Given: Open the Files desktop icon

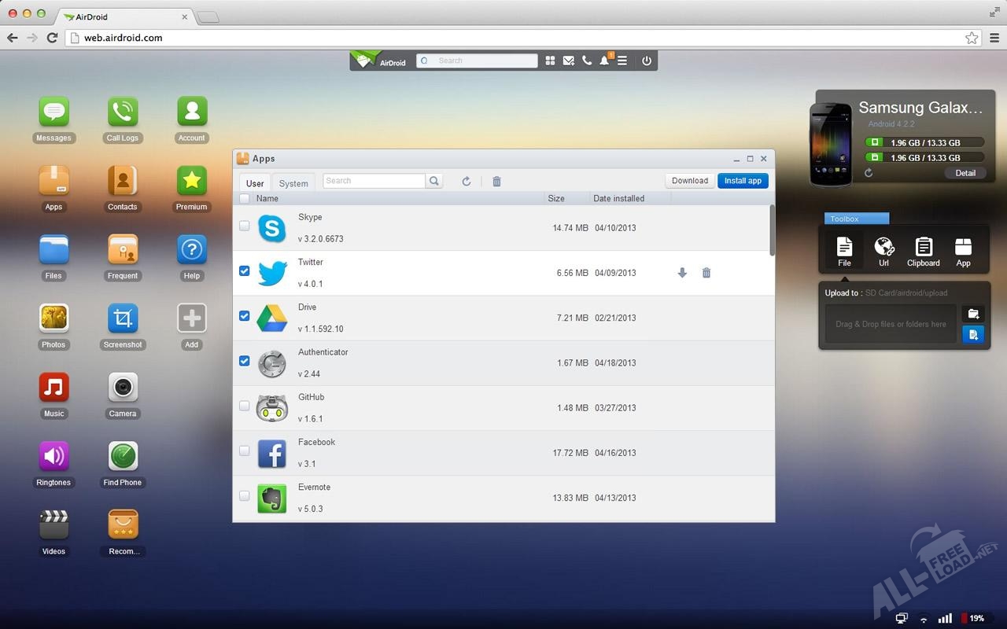Looking at the screenshot, I should pos(53,250).
